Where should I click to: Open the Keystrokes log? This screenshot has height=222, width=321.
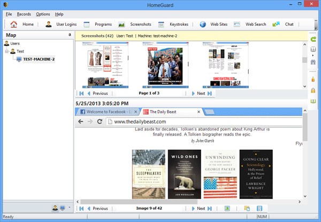(175, 24)
